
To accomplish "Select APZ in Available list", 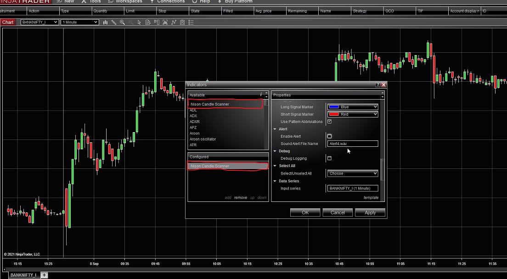I will point(193,128).
